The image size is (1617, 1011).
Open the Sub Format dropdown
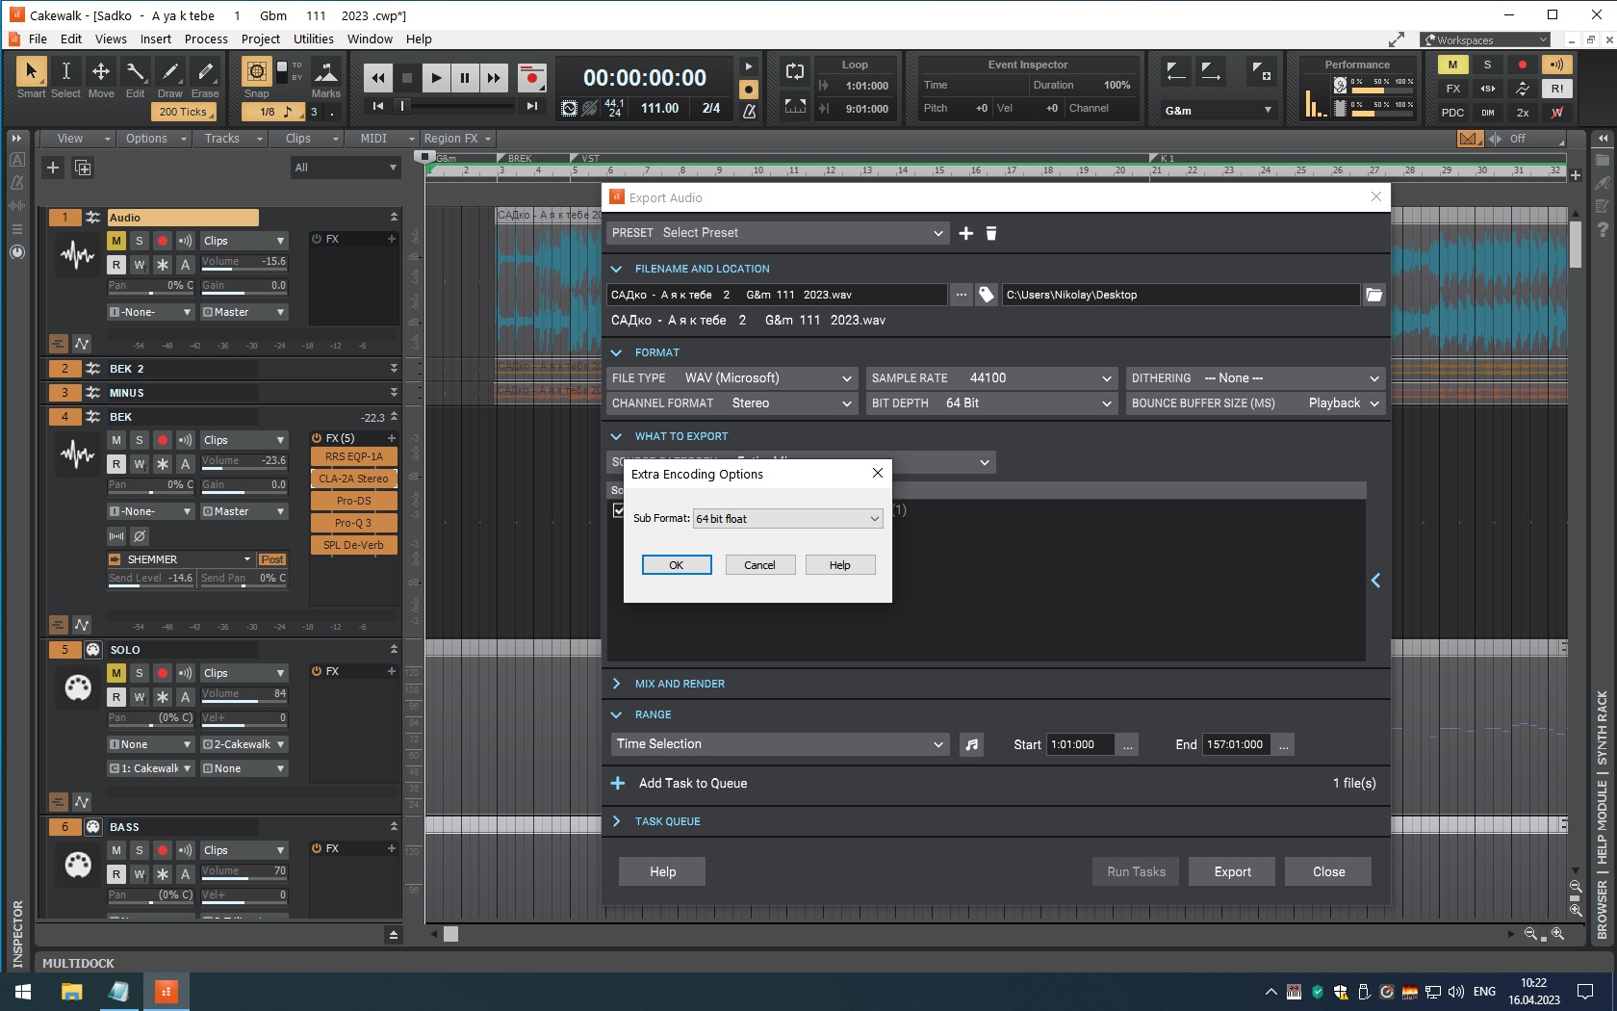tap(787, 519)
